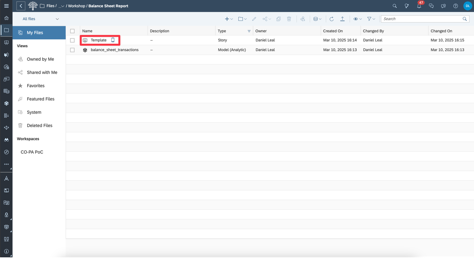Show more navigation items via ellipsis
This screenshot has height=259, width=474.
6,164
